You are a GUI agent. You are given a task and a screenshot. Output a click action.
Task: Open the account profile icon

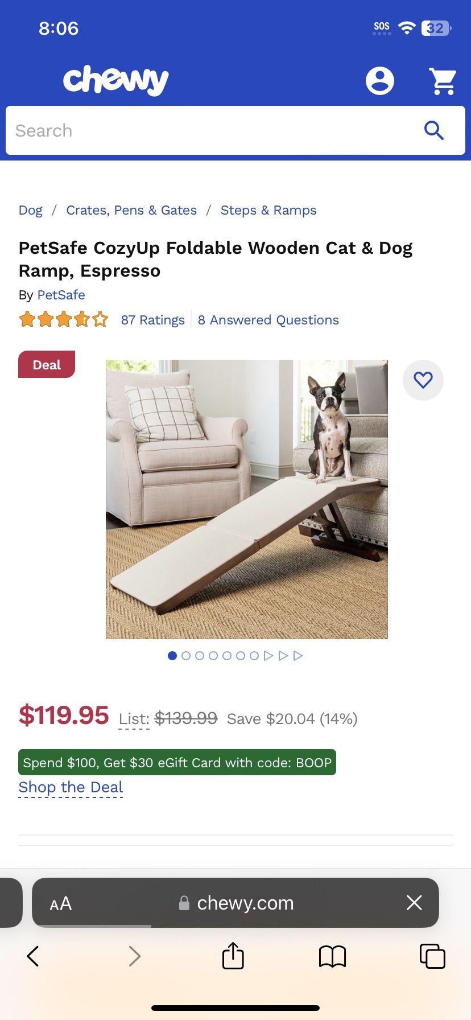coord(380,80)
